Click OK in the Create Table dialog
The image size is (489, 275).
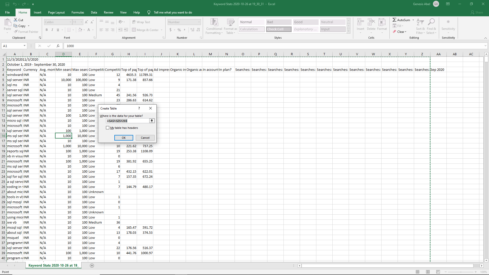coord(124,137)
